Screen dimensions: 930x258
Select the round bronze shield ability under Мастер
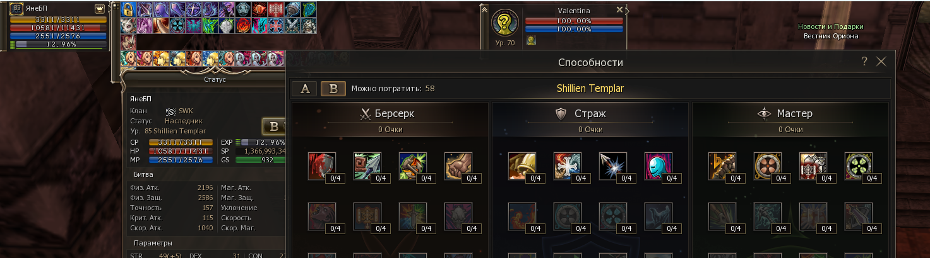point(767,165)
